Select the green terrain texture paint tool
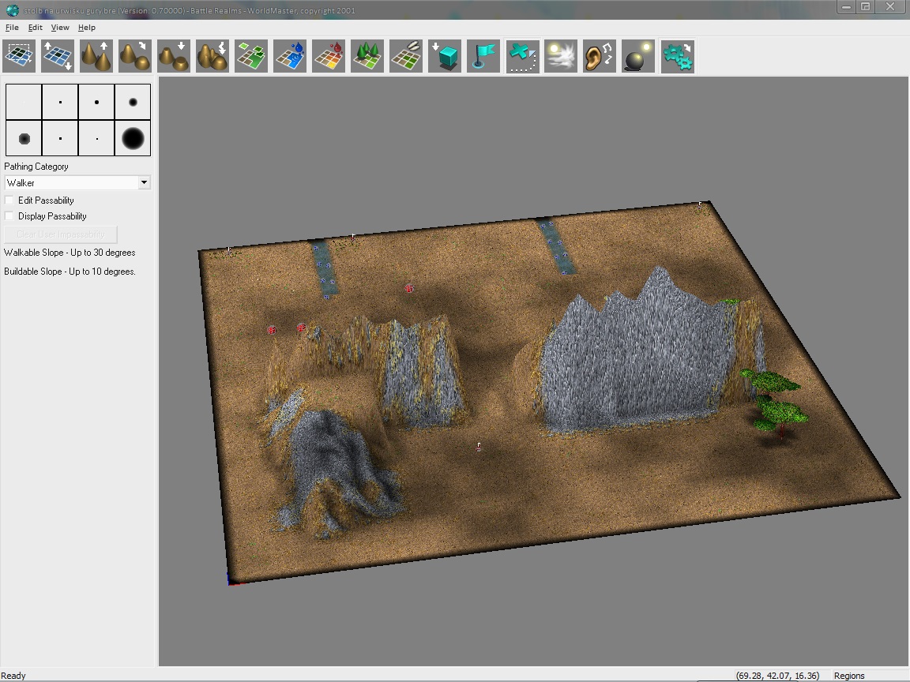The height and width of the screenshot is (682, 910). pyautogui.click(x=251, y=56)
